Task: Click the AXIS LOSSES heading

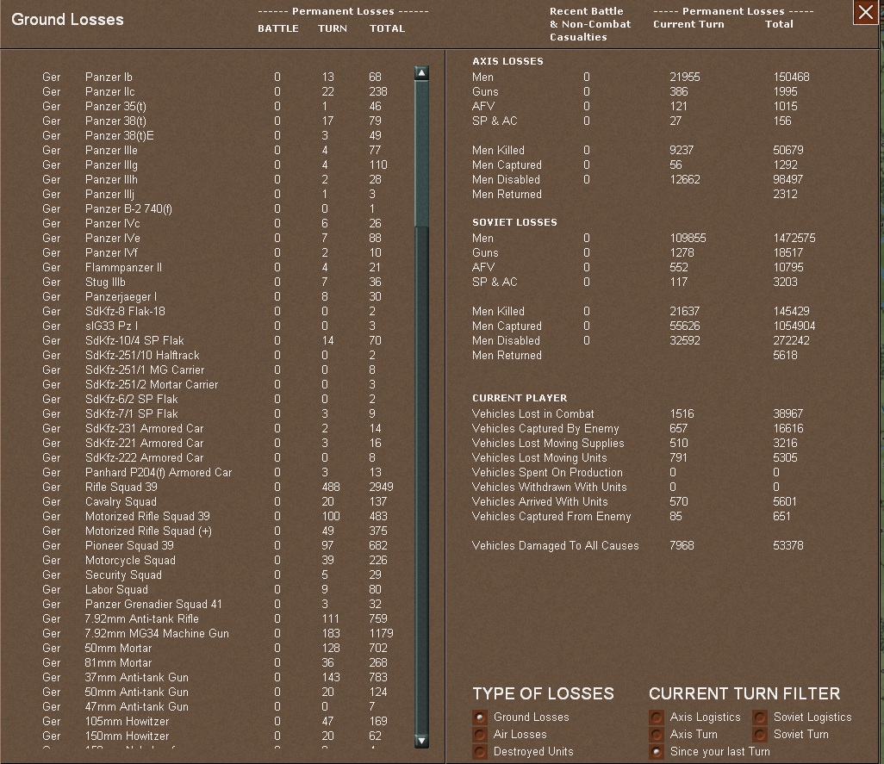Action: click(x=507, y=61)
